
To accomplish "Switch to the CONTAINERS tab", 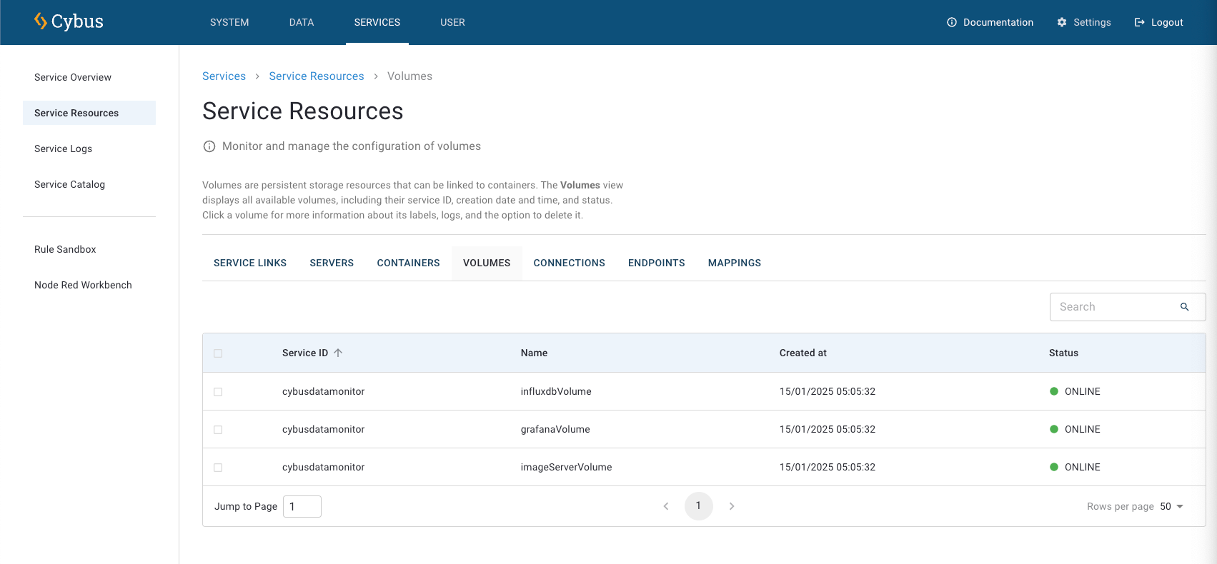I will point(408,263).
